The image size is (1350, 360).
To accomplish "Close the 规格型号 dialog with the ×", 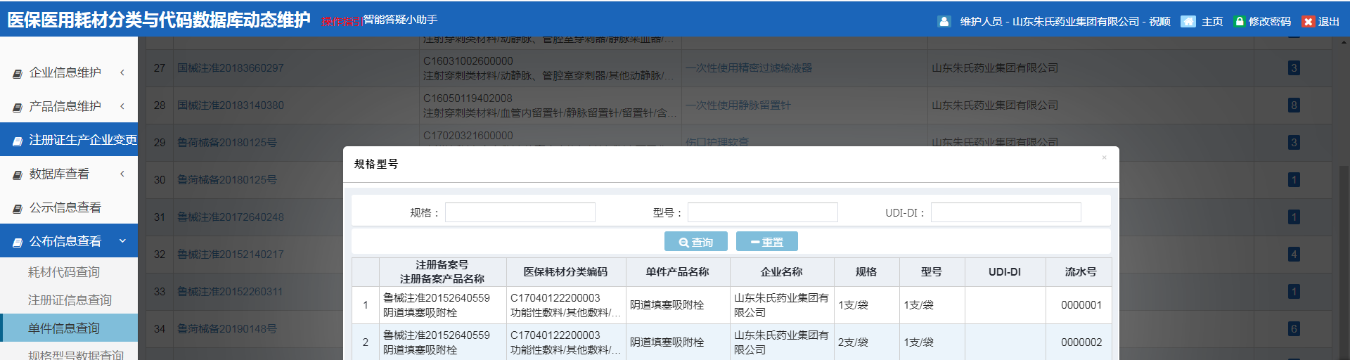I will 1104,157.
